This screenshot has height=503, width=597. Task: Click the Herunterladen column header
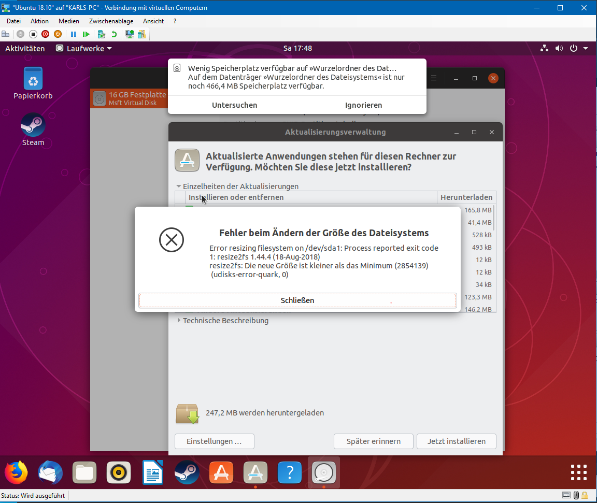click(466, 197)
